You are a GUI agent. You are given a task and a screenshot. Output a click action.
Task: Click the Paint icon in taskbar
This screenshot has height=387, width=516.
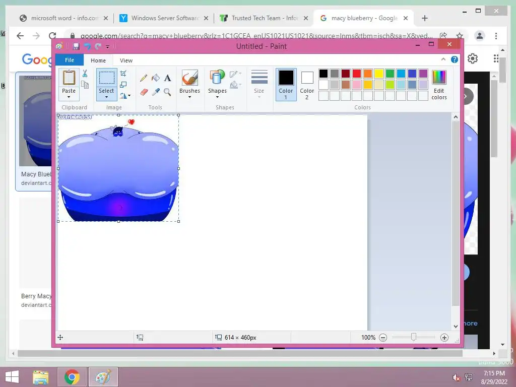point(103,377)
